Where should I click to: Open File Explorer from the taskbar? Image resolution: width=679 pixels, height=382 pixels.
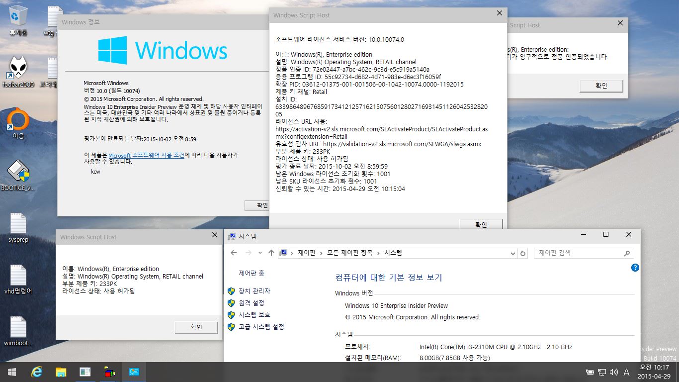(x=61, y=372)
